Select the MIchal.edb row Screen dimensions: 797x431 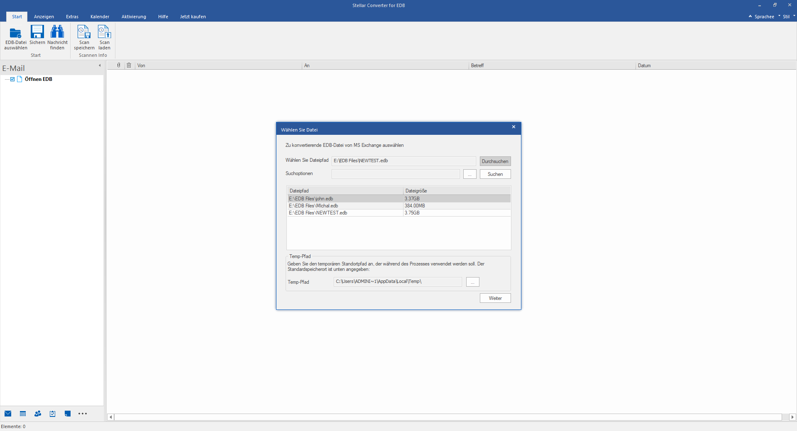pyautogui.click(x=399, y=206)
